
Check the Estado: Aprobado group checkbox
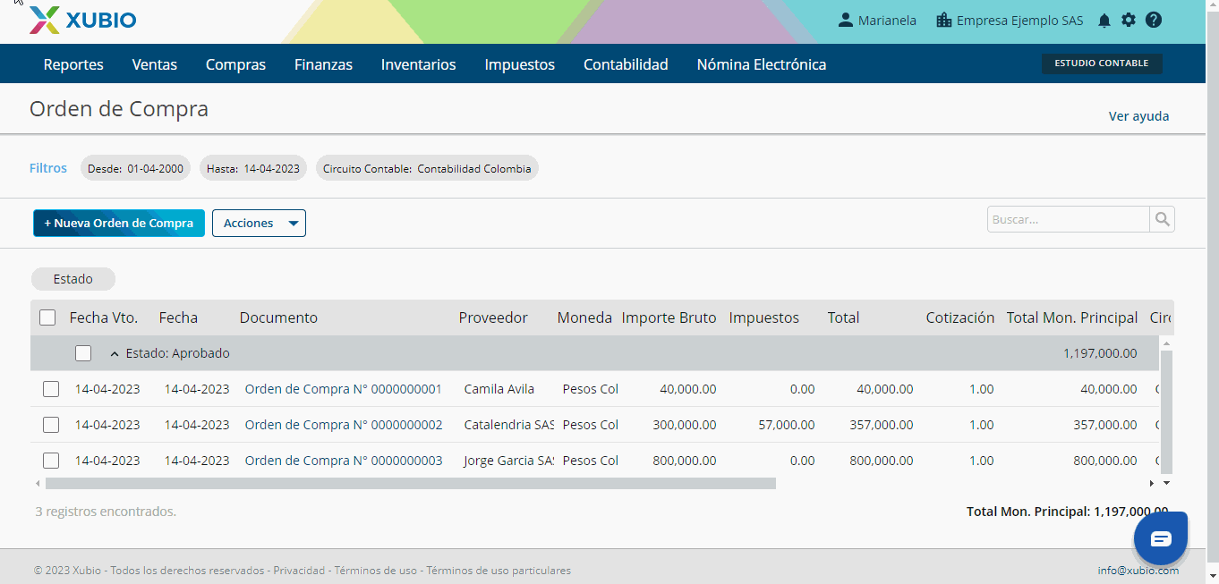[83, 353]
